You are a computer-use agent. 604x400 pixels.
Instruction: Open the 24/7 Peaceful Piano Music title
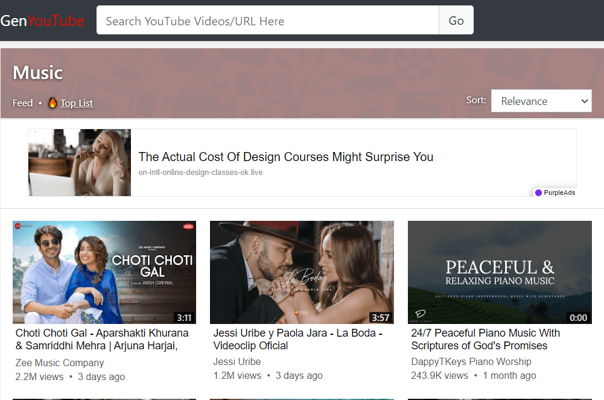point(485,339)
